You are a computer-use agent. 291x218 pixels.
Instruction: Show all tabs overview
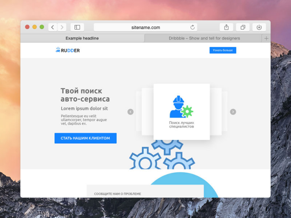point(242,27)
